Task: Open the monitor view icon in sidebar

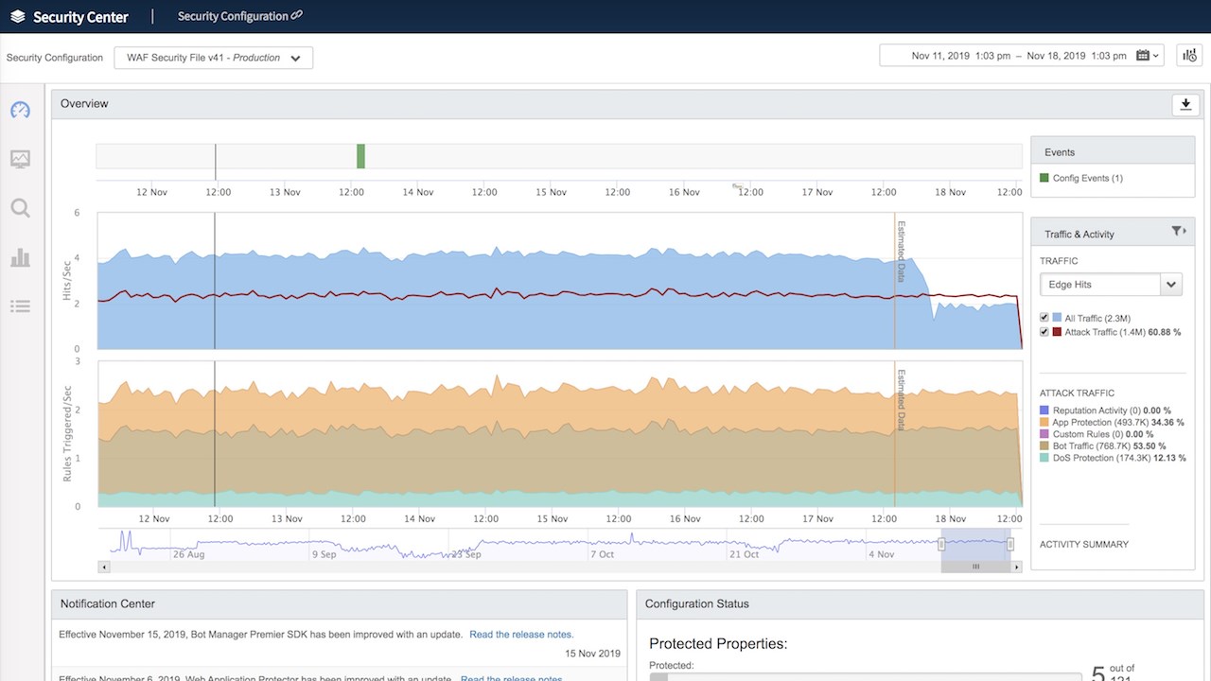Action: coord(20,159)
